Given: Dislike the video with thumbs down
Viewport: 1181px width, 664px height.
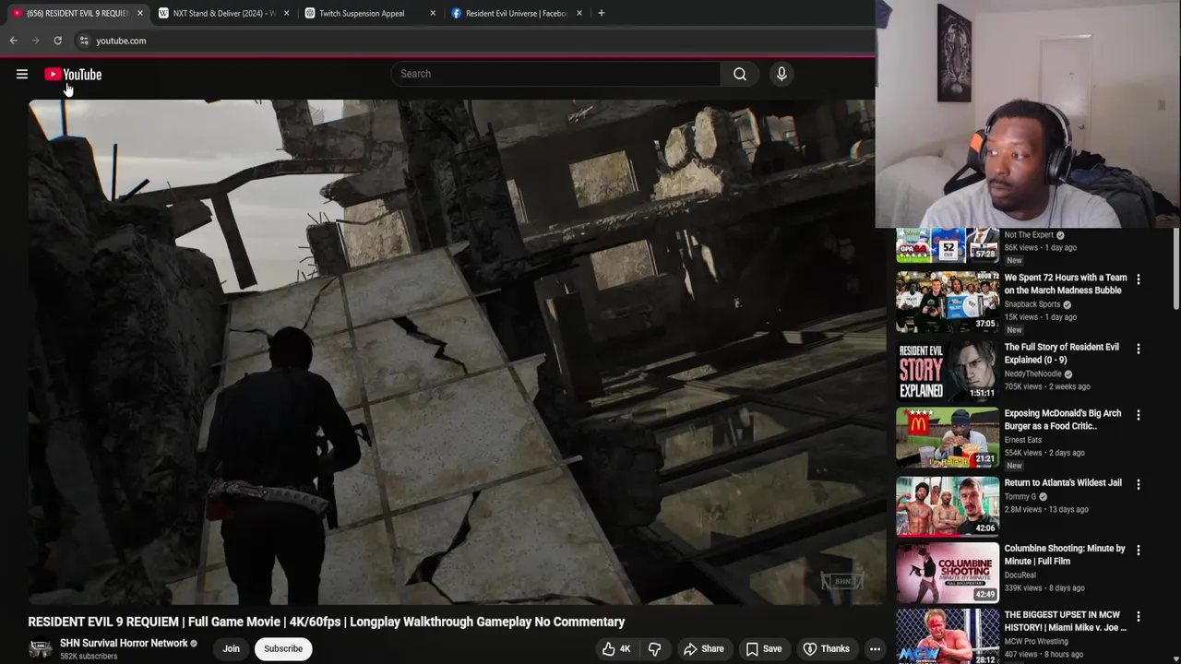Looking at the screenshot, I should 655,648.
